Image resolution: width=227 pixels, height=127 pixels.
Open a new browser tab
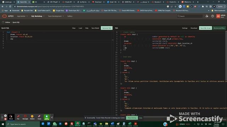198,2
